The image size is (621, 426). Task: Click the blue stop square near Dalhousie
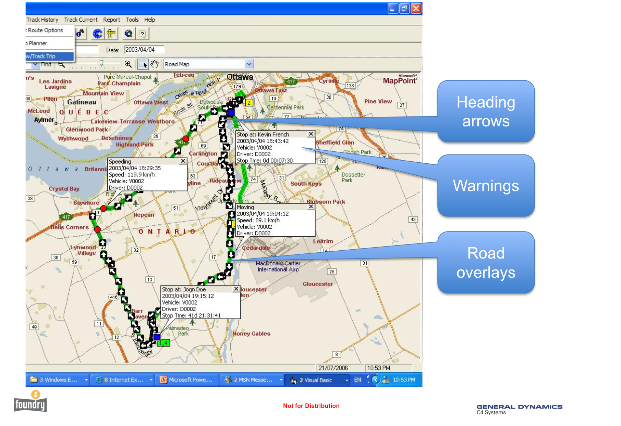click(231, 112)
